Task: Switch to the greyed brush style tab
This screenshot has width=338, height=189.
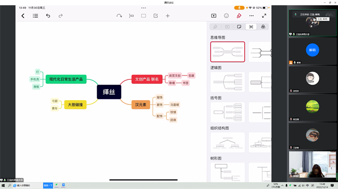Action: click(215, 26)
